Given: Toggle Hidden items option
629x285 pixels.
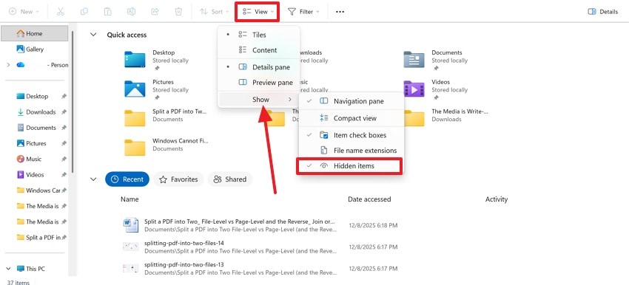Looking at the screenshot, I should click(349, 165).
